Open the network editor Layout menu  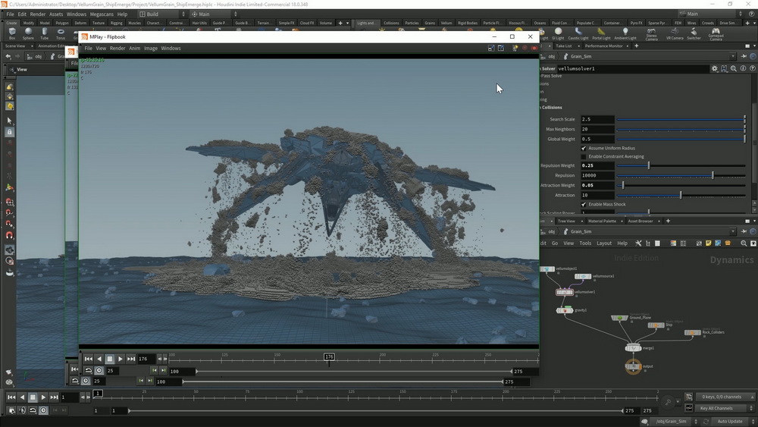[x=604, y=243]
